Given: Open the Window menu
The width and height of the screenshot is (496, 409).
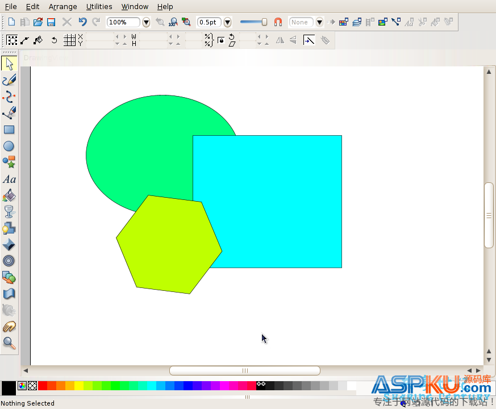Looking at the screenshot, I should (x=135, y=7).
